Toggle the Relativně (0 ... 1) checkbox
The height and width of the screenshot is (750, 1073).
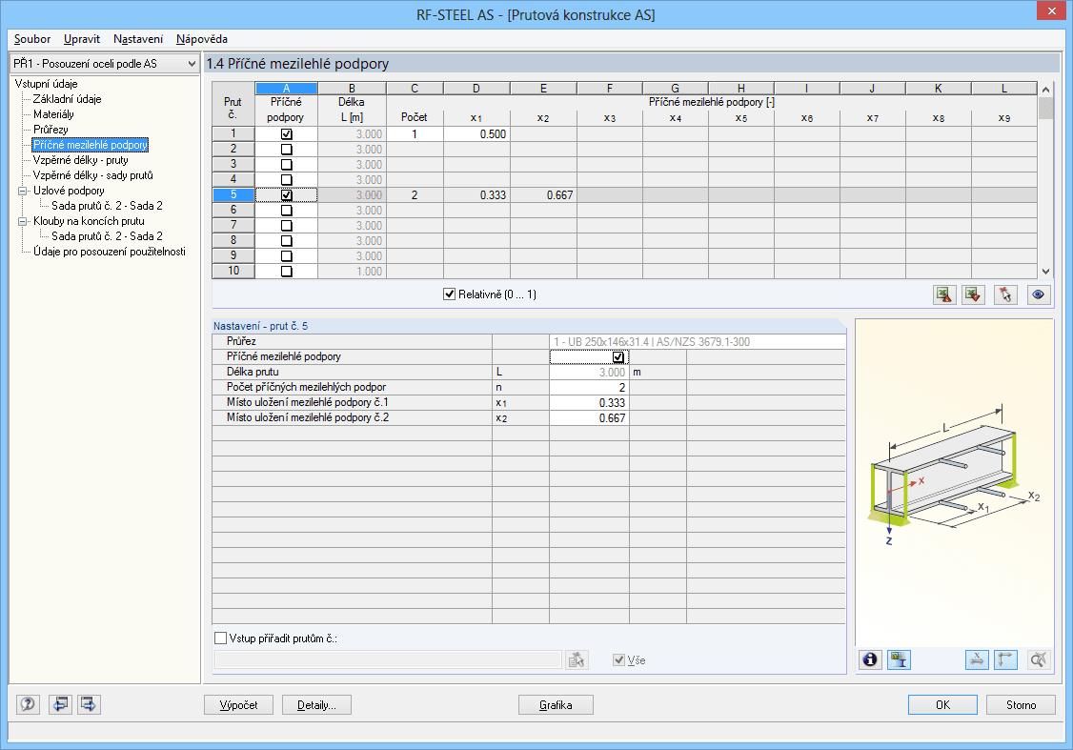[449, 294]
